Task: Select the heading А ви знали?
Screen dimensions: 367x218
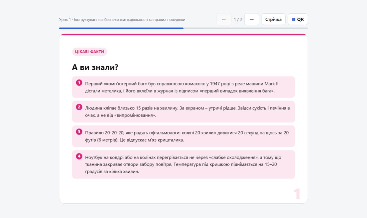Action: [x=95, y=67]
